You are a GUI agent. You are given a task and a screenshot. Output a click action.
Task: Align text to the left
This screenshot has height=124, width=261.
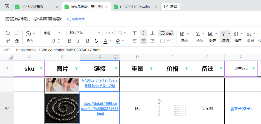(135, 41)
